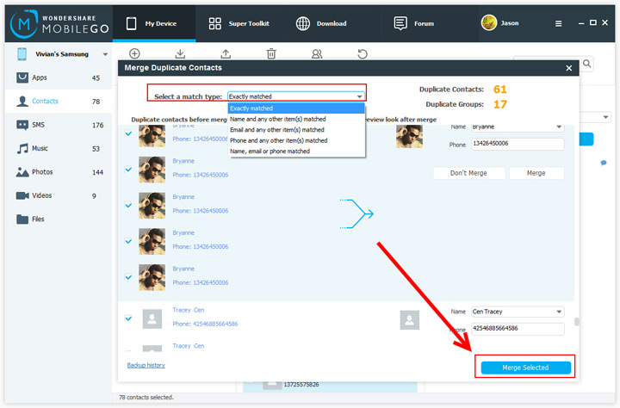The image size is (620, 408).
Task: Click the refresh toolbar icon
Action: point(363,53)
